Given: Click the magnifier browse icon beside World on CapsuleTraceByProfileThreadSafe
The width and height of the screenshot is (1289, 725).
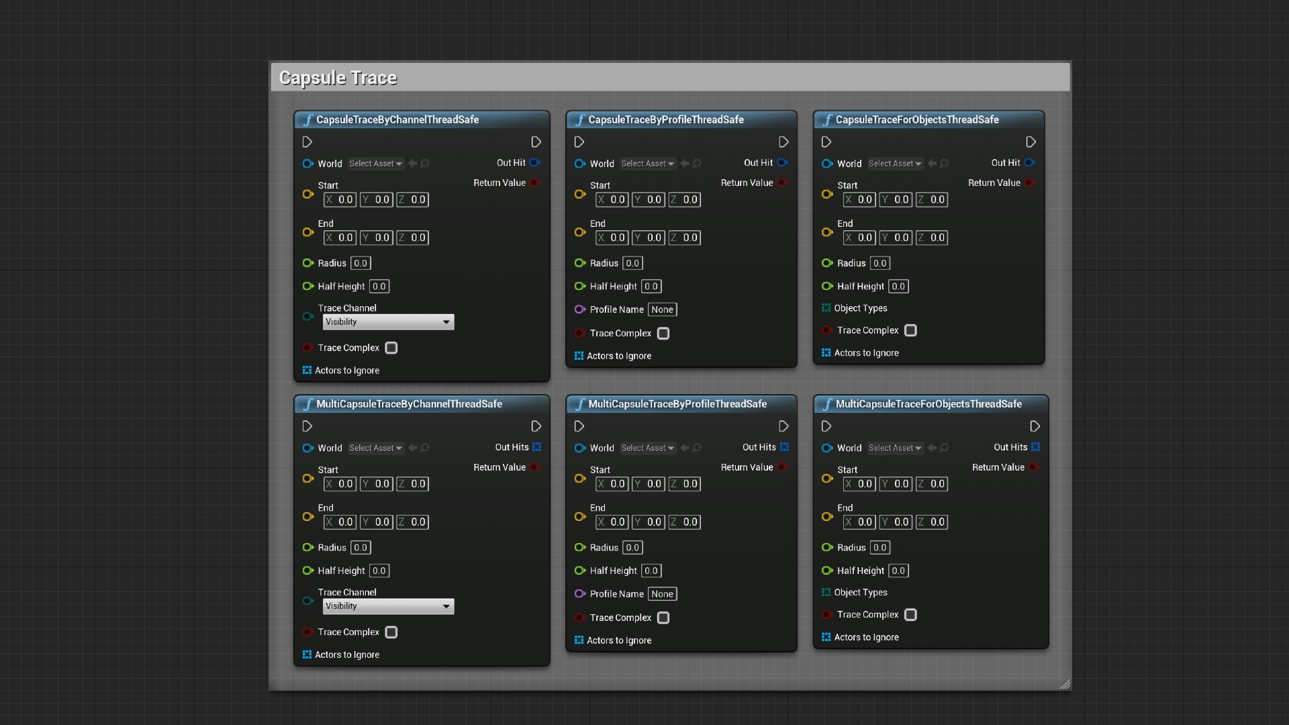Looking at the screenshot, I should point(696,163).
